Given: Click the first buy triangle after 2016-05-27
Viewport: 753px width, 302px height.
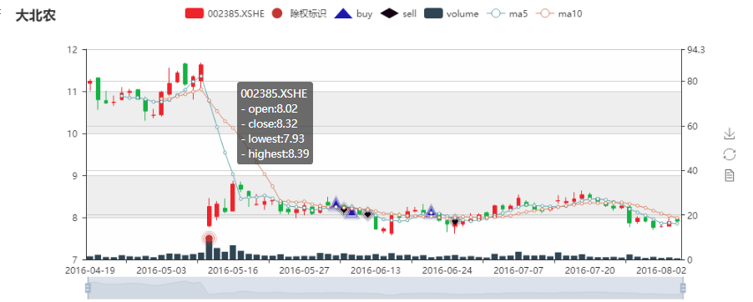Looking at the screenshot, I should (x=336, y=203).
